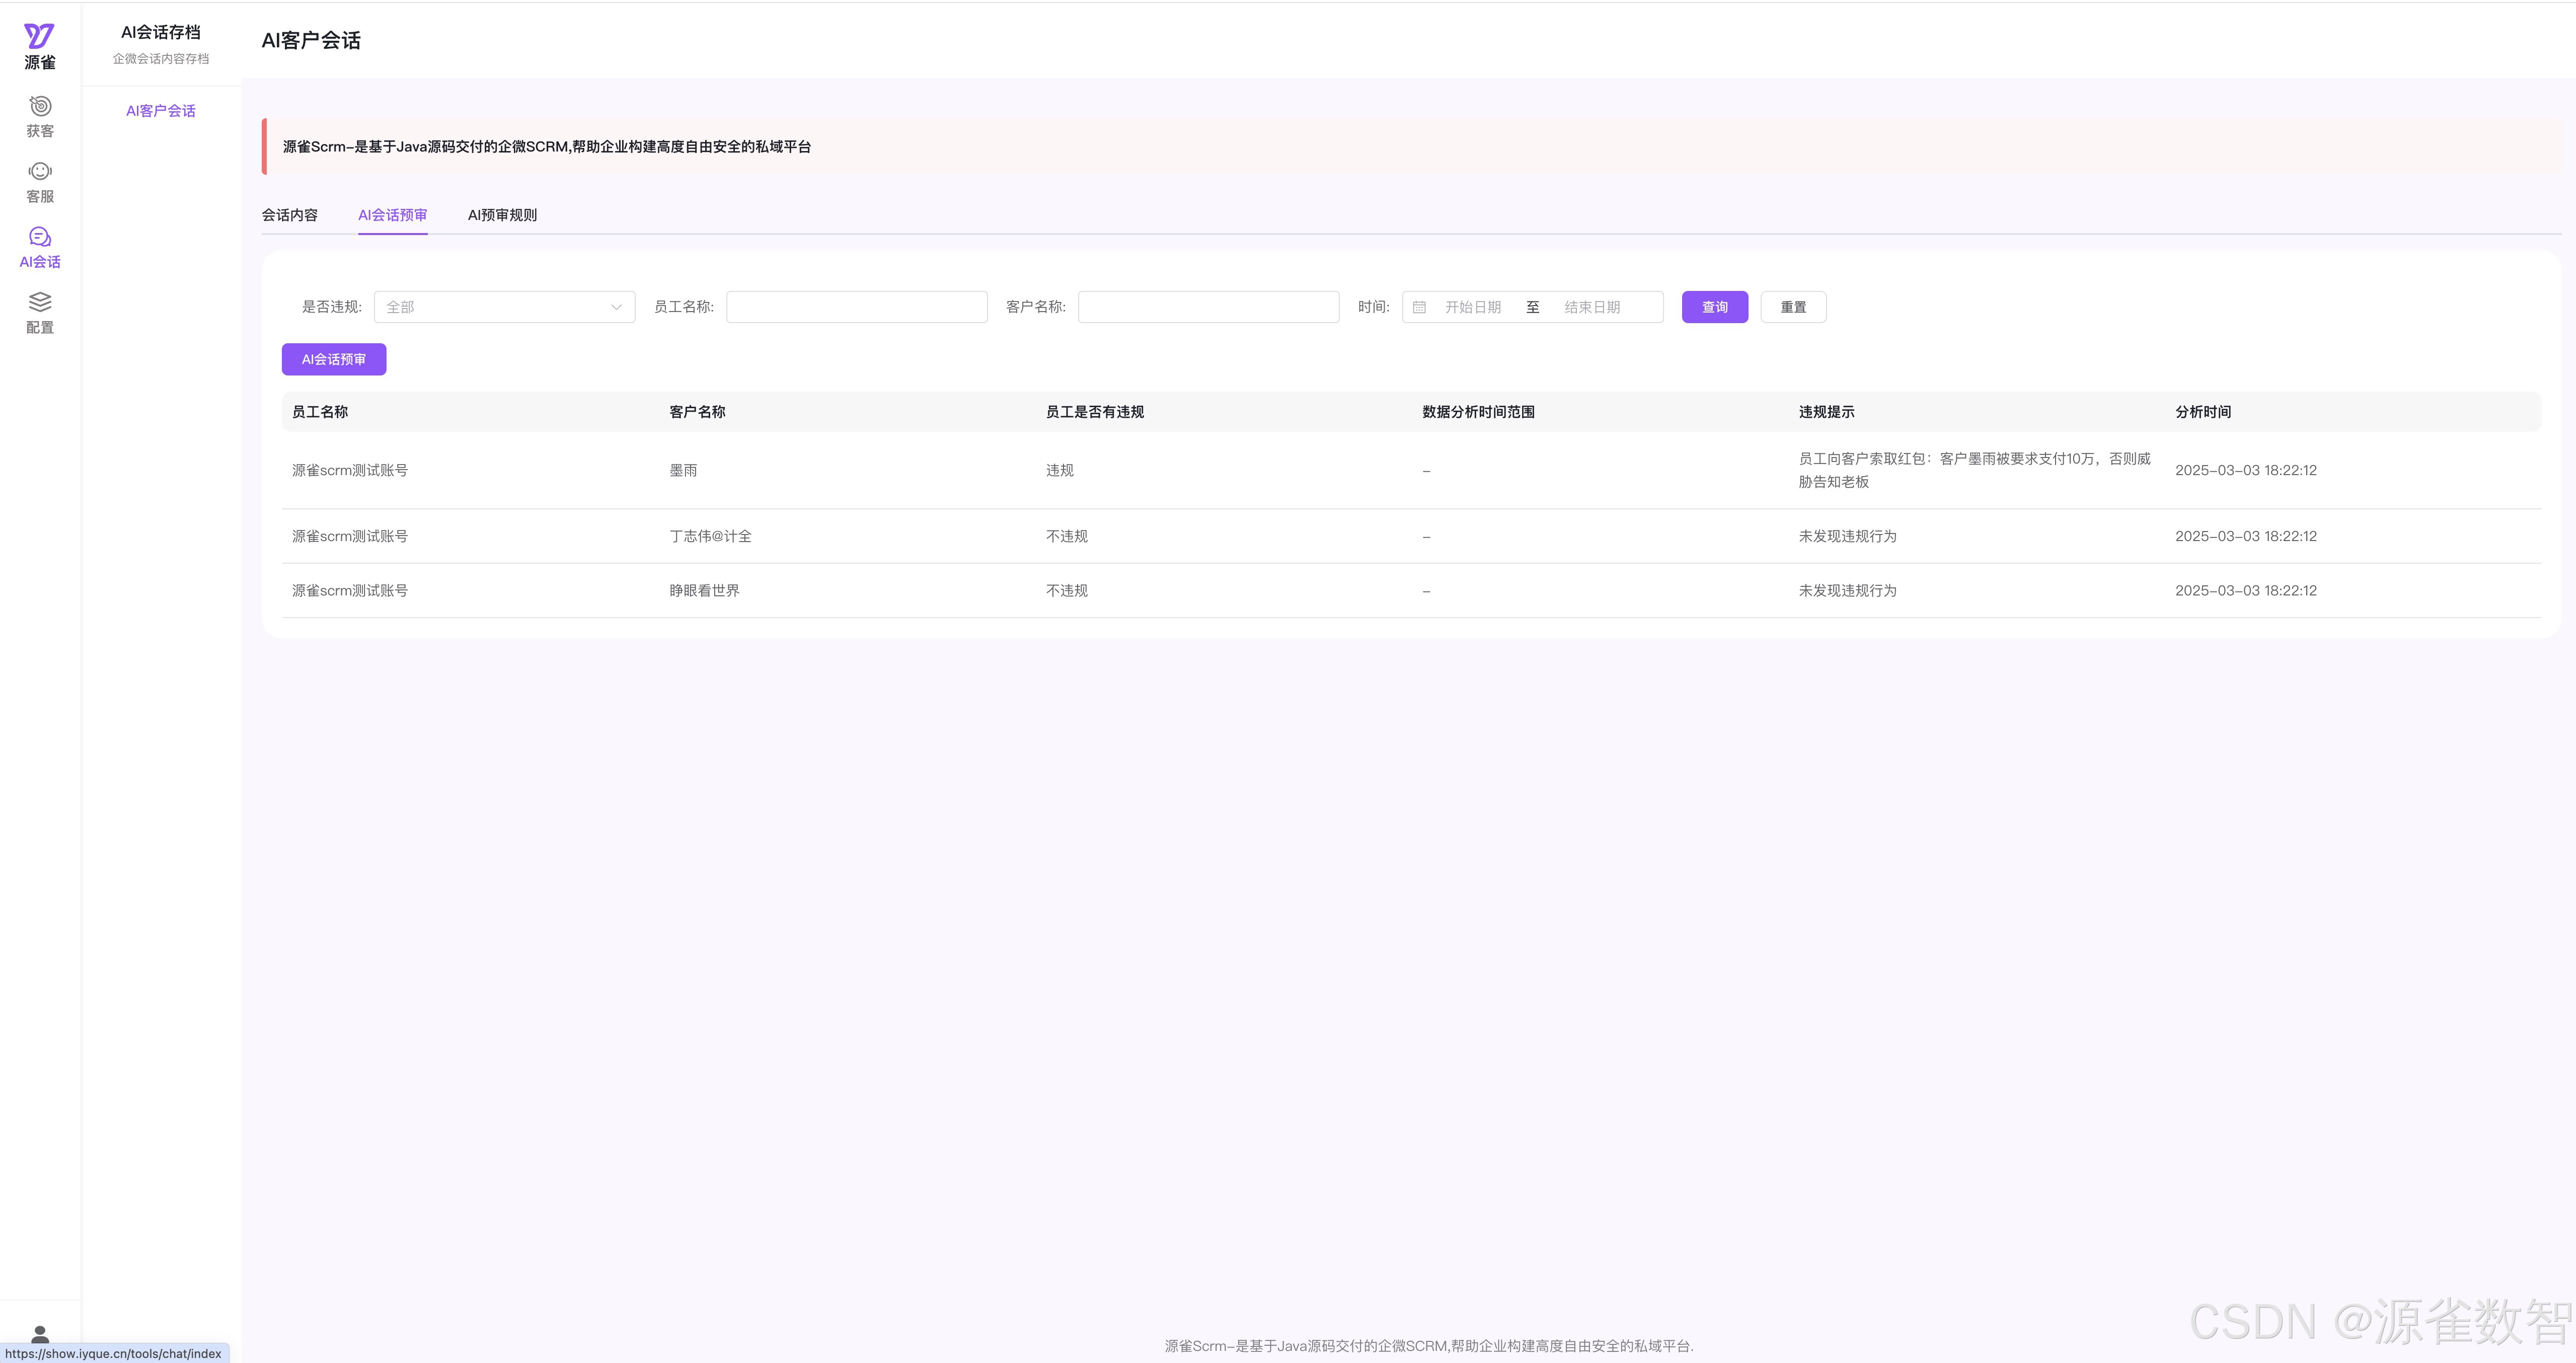
Task: Click the 查询 search button
Action: pos(1715,307)
